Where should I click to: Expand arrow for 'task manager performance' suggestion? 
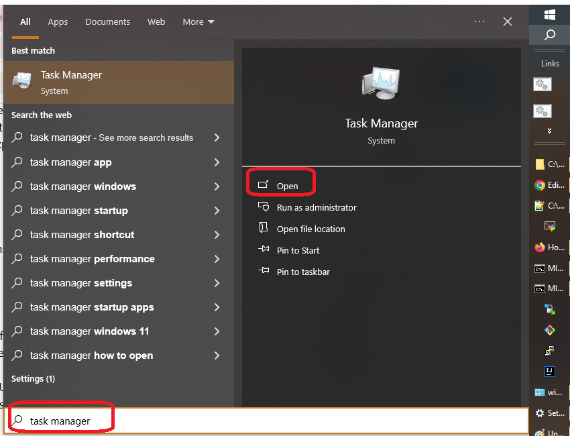pos(217,259)
